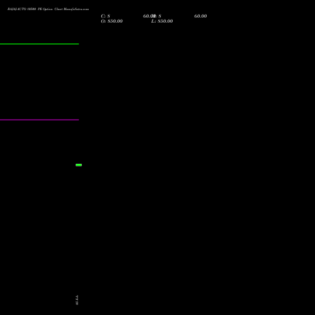Click the rightmost '60.00' value
Image resolution: width=315 pixels, height=315 pixels.
pos(200,16)
